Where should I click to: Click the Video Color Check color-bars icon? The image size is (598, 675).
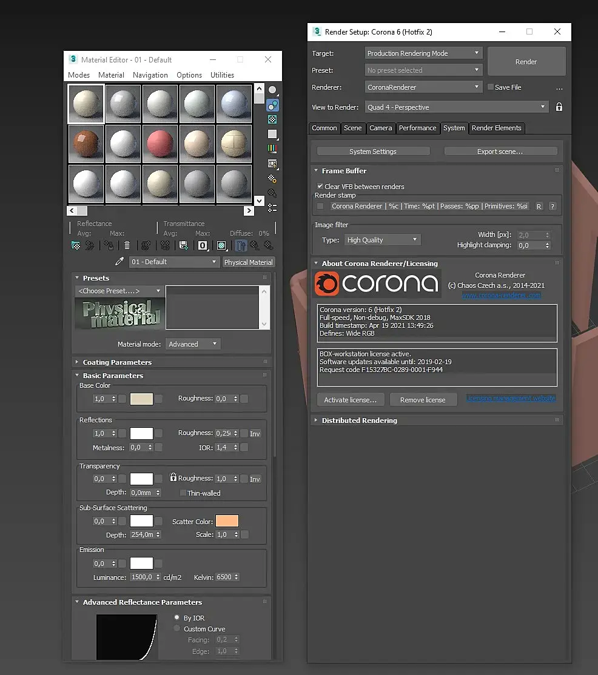pyautogui.click(x=272, y=149)
